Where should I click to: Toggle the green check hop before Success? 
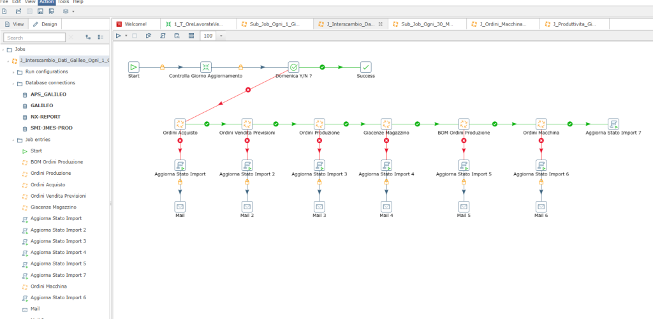coord(322,67)
